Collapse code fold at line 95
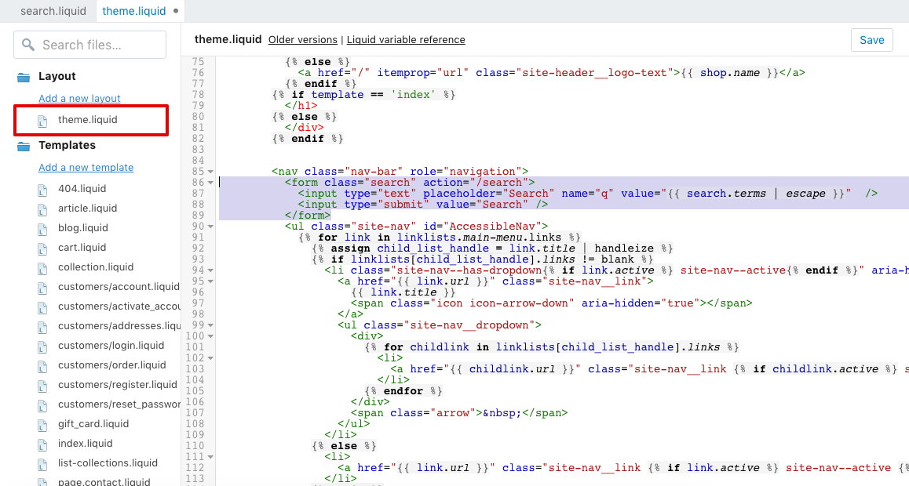The image size is (909, 486). 210,281
